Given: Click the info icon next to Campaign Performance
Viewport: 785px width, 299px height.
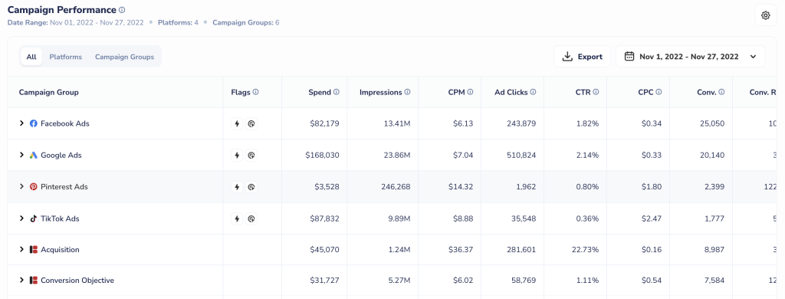Looking at the screenshot, I should 122,9.
